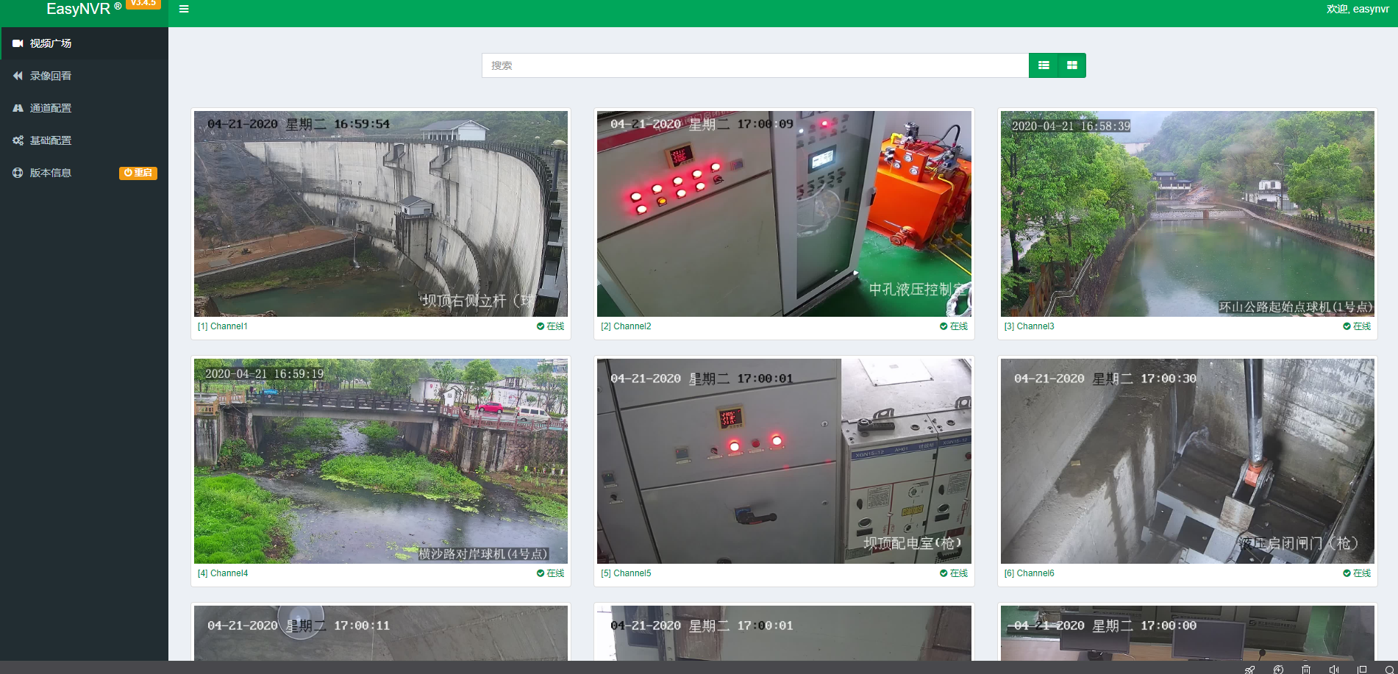The width and height of the screenshot is (1398, 674).
Task: Switch to list view layout
Action: (1043, 65)
